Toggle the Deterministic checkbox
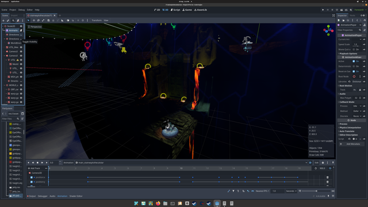 [354, 67]
